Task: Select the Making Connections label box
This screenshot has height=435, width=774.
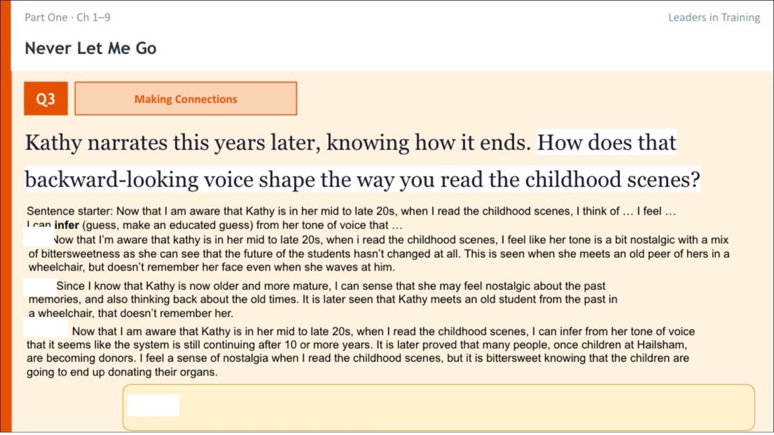Action: 186,99
